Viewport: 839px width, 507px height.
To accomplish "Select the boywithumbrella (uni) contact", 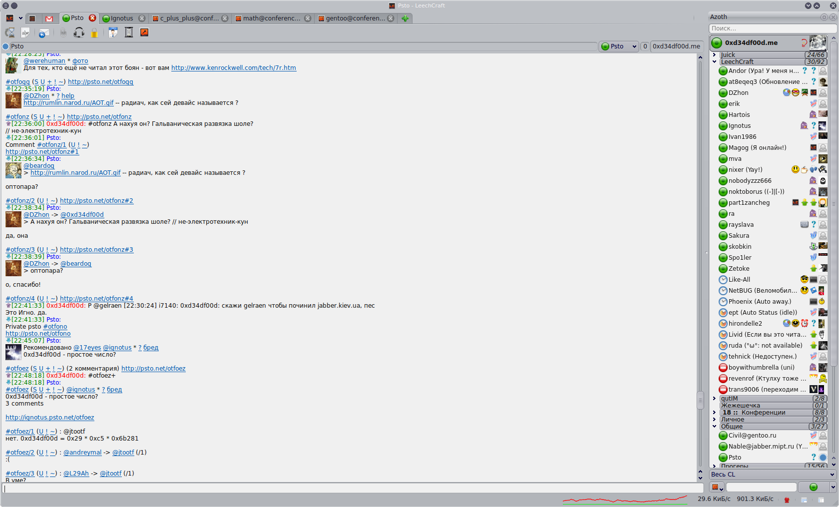I will [773, 368].
